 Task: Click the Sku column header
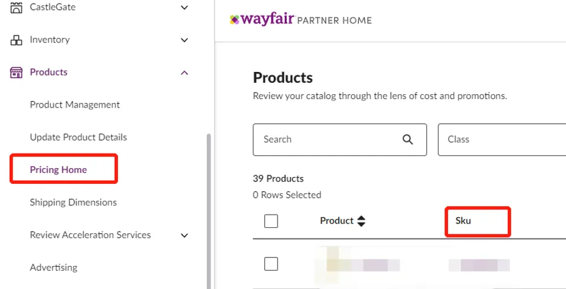pyautogui.click(x=463, y=221)
